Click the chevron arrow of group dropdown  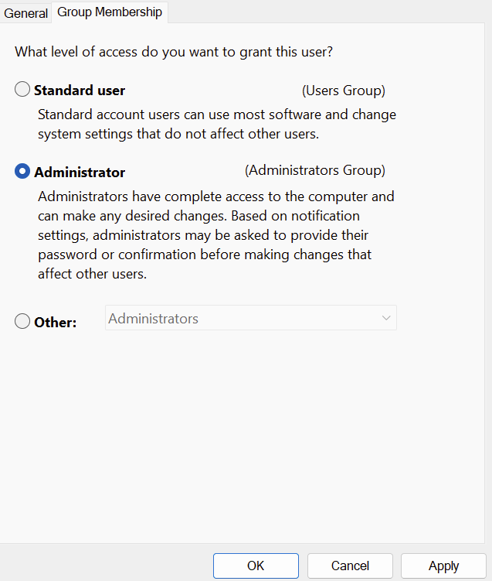coord(385,318)
